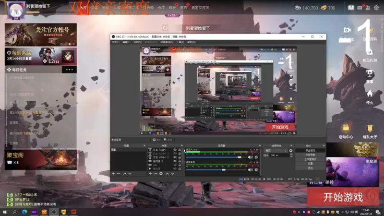
Task: Toggle visibility of first 文本 (GDI+) source
Action: click(175, 150)
